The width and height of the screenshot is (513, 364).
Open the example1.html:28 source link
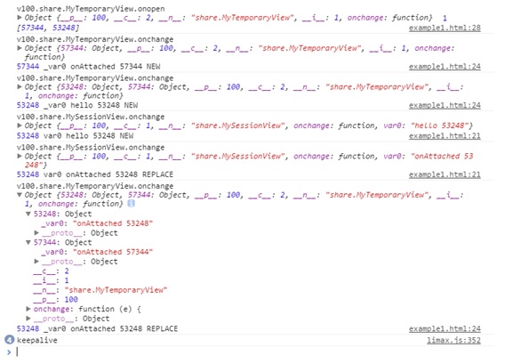(445, 28)
